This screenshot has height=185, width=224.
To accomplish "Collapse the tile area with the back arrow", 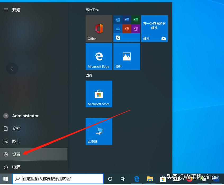I will point(12,69).
